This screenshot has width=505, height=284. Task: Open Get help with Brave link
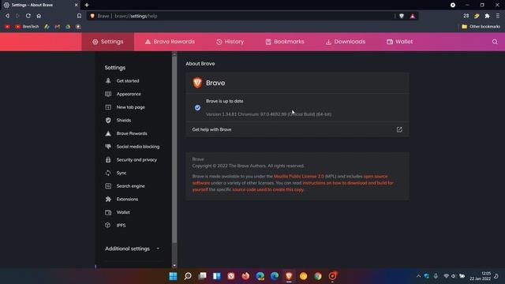(297, 129)
